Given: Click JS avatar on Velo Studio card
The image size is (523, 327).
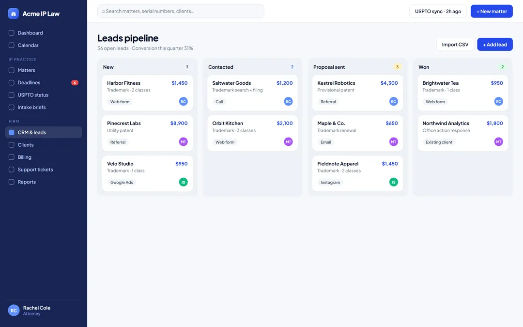Looking at the screenshot, I should pyautogui.click(x=183, y=182).
